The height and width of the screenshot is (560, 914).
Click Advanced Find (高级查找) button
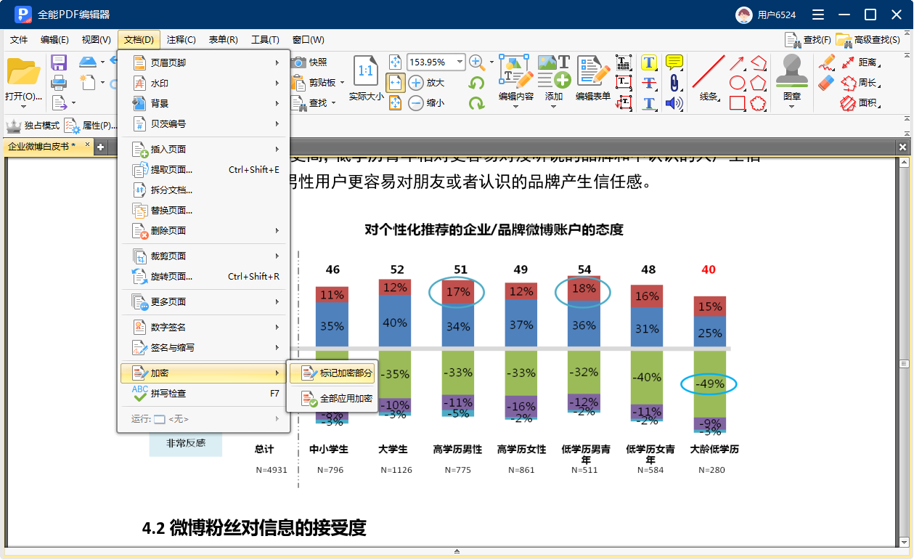click(868, 40)
